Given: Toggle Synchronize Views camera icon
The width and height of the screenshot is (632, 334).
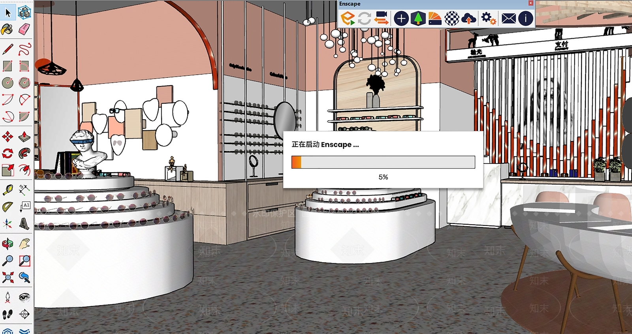Looking at the screenshot, I should coord(382,18).
